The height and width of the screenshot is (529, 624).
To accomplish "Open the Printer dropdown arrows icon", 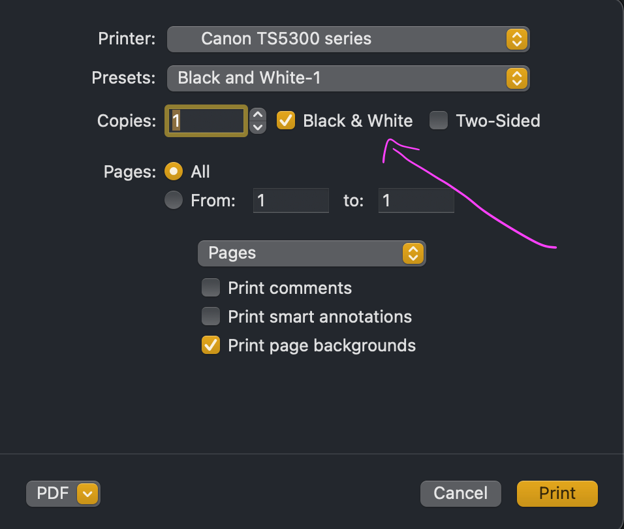I will [516, 39].
